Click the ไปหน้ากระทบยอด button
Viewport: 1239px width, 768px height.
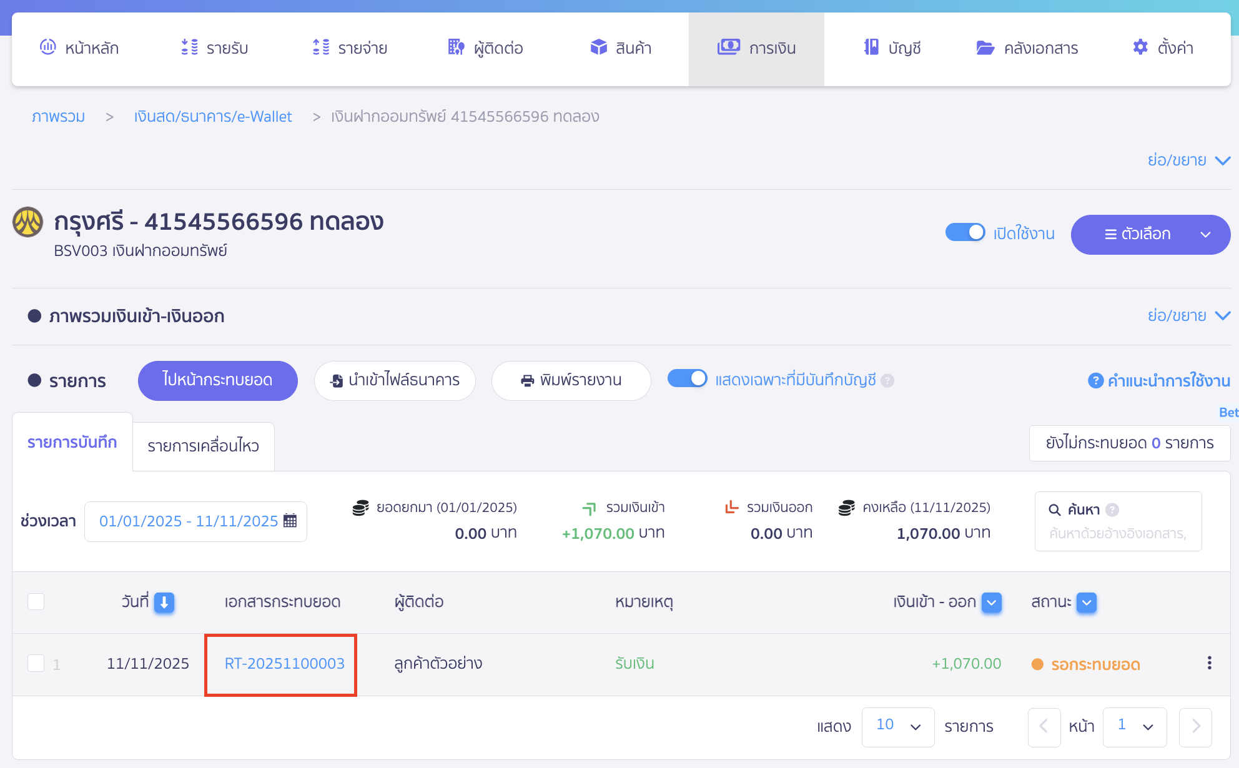point(217,380)
